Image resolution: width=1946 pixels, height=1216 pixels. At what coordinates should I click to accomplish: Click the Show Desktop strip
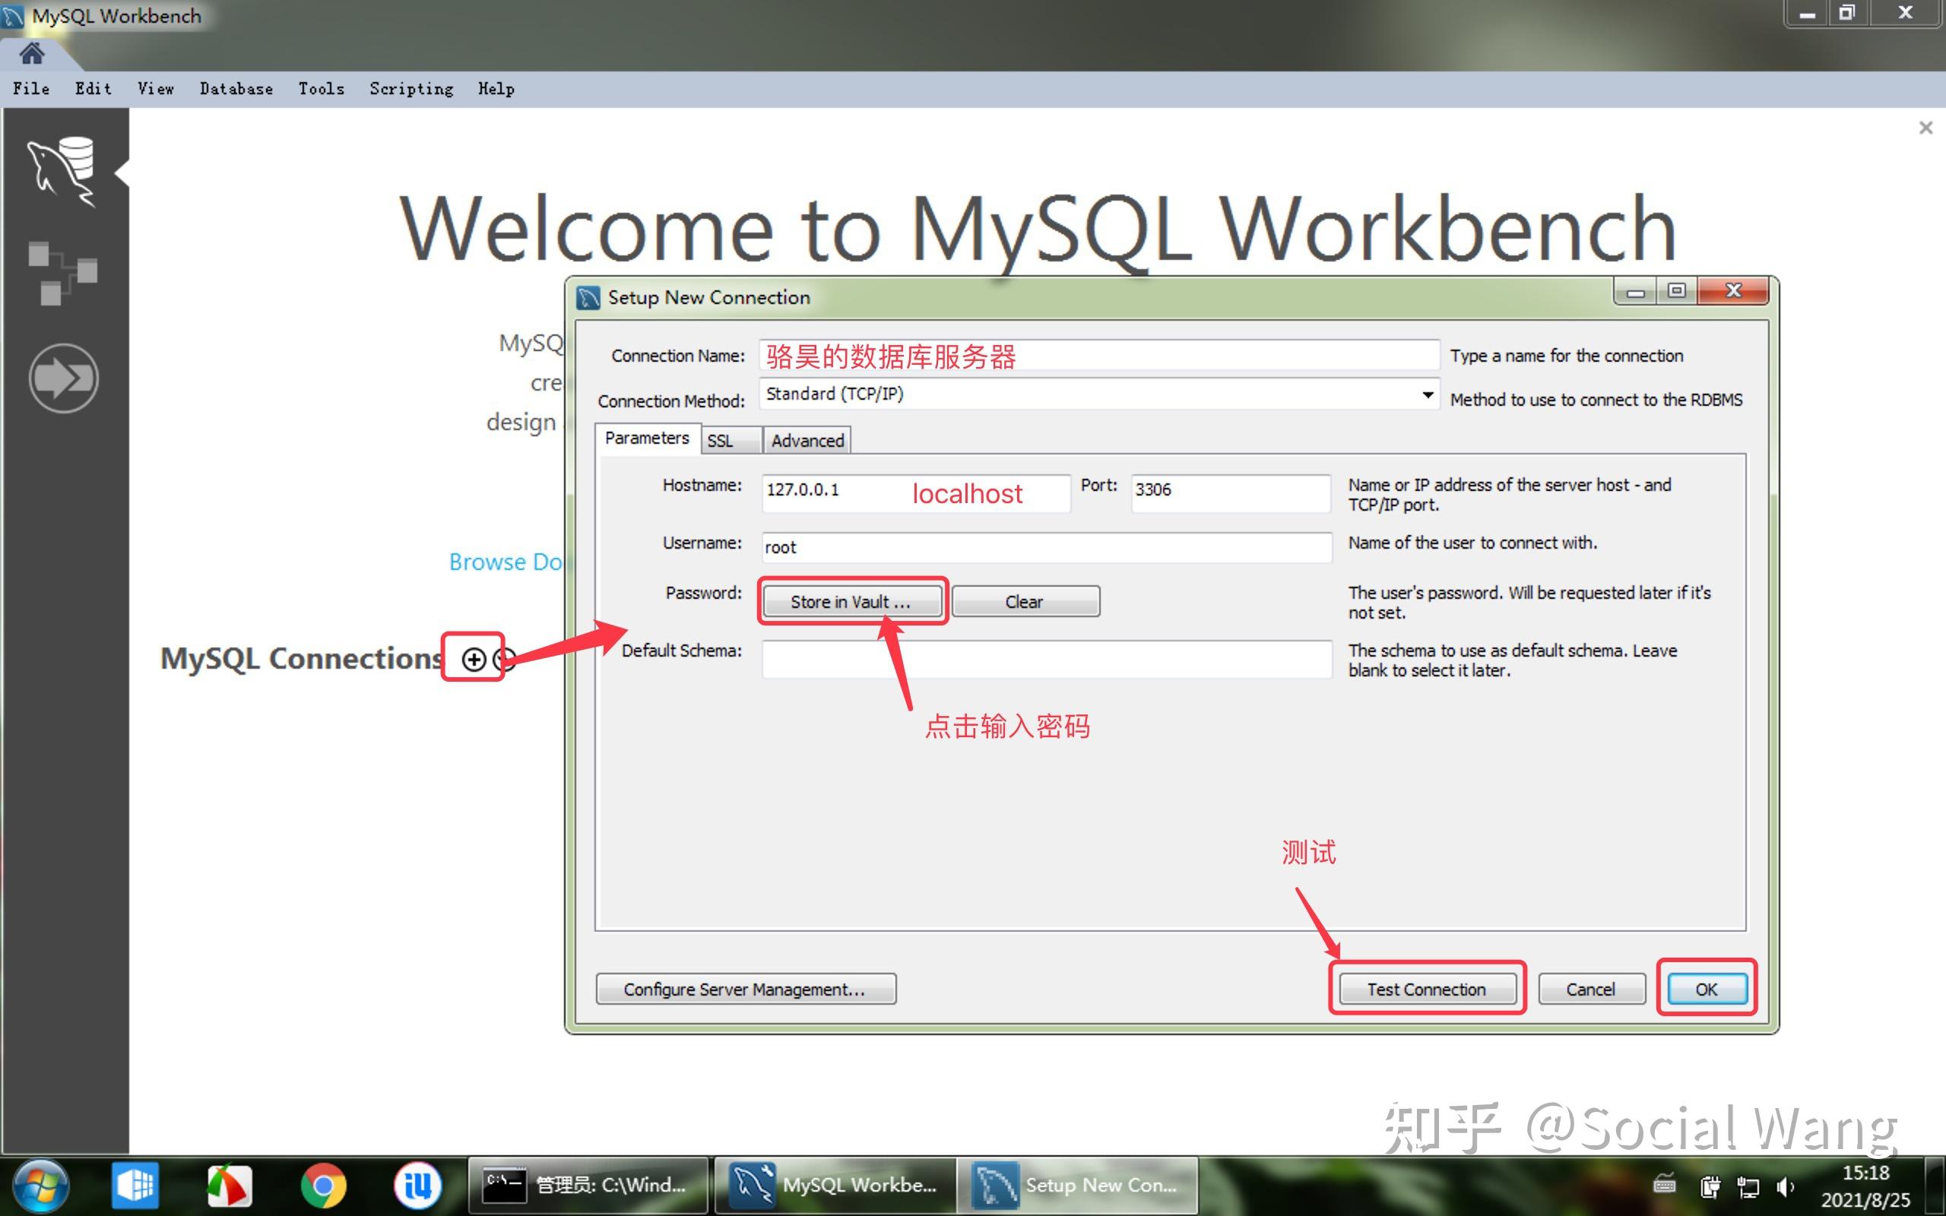[1936, 1186]
